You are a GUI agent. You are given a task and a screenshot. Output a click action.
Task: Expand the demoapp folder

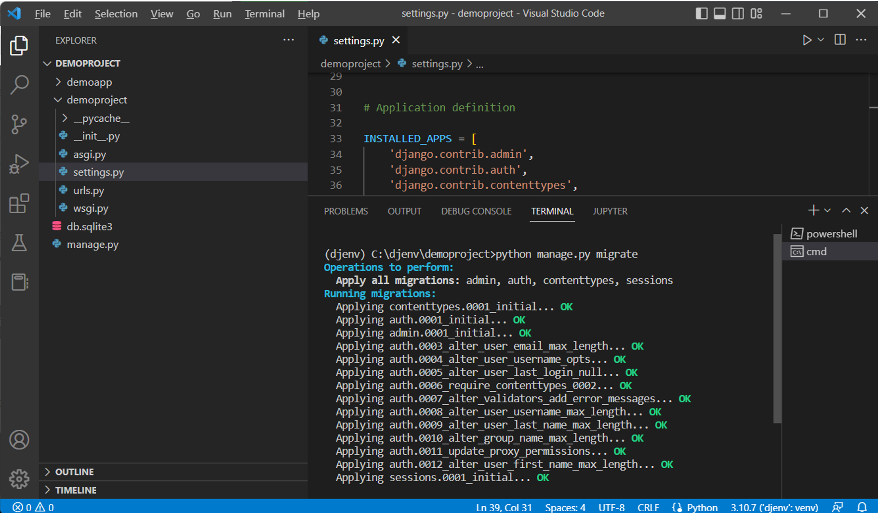click(89, 82)
